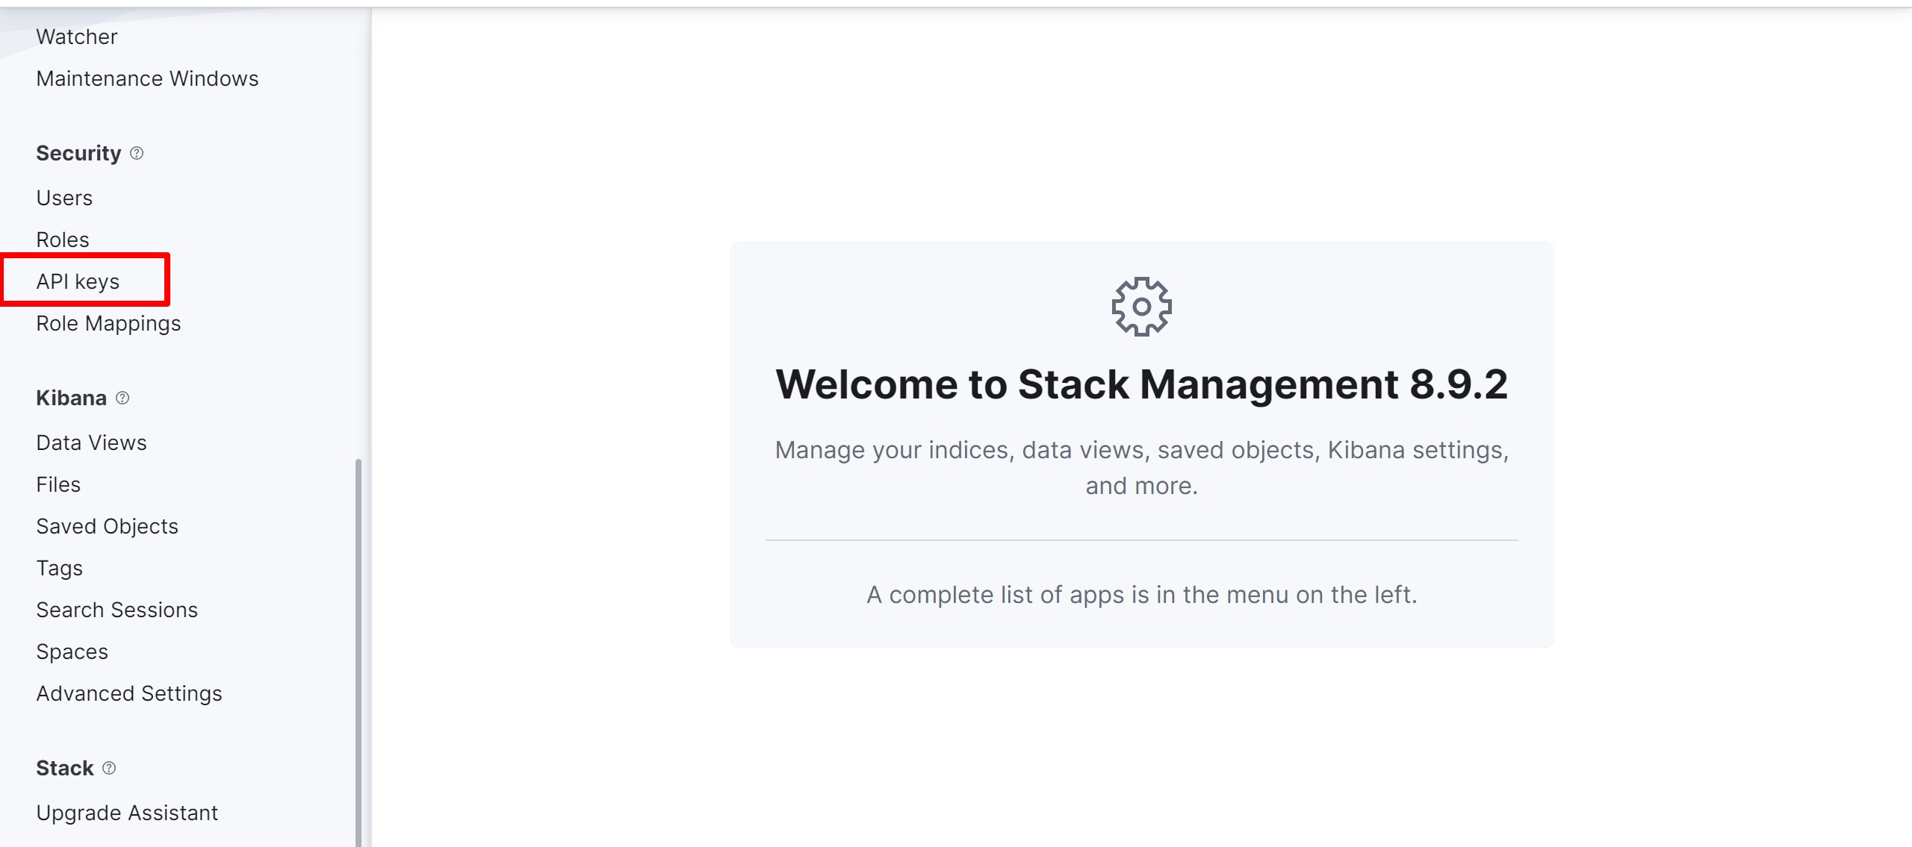Open Saved Objects page
This screenshot has height=847, width=1912.
pyautogui.click(x=107, y=526)
